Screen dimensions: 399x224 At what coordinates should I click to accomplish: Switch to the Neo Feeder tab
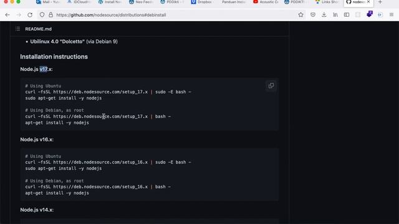click(x=142, y=2)
